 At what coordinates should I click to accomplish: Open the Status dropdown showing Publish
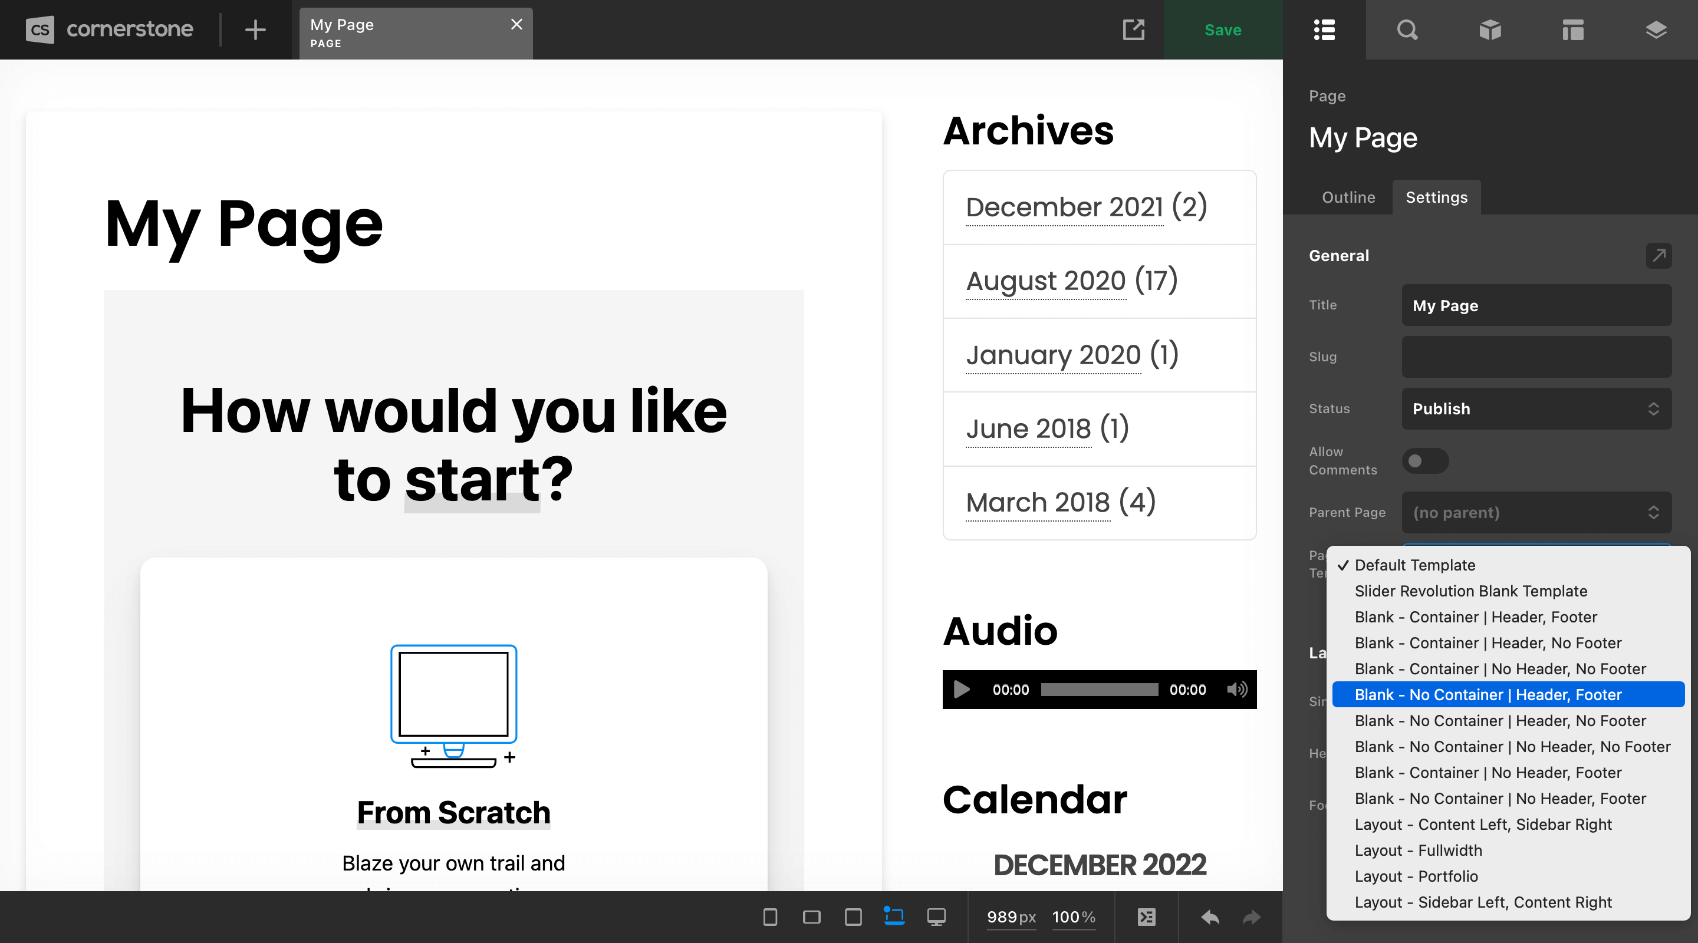coord(1536,408)
